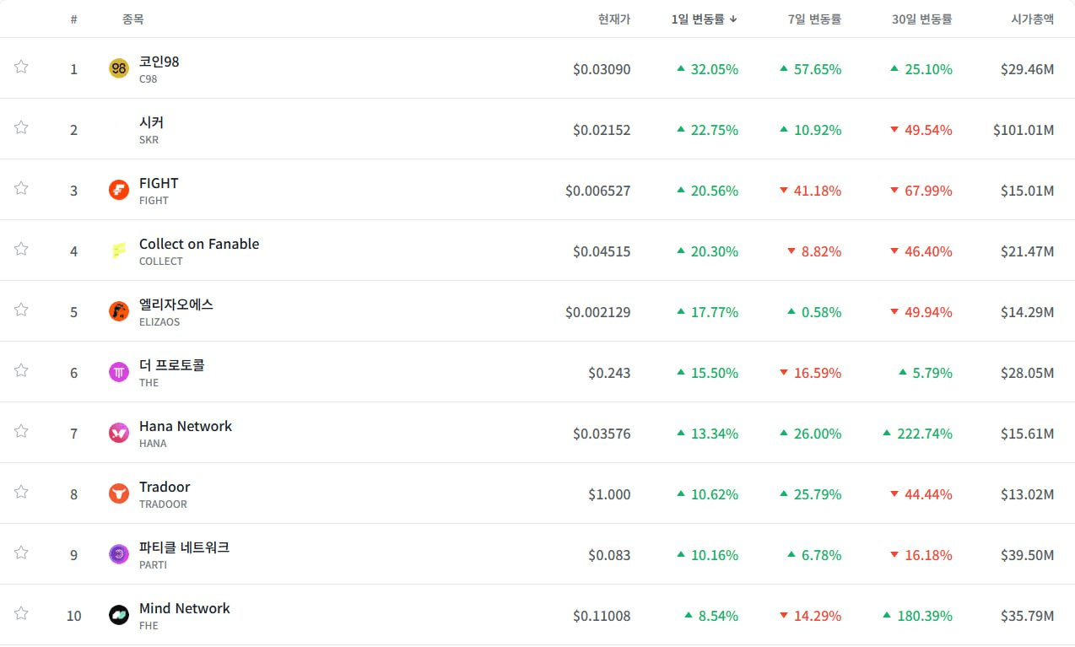This screenshot has height=647, width=1075.
Task: Click the PARTI token logo icon
Action: tap(119, 554)
